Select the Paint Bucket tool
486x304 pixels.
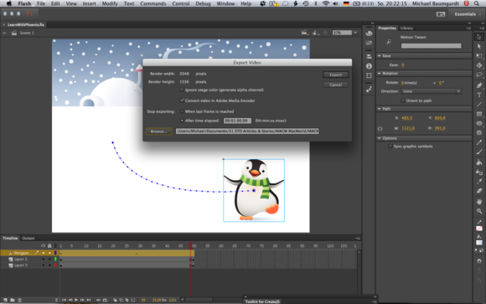click(x=479, y=162)
